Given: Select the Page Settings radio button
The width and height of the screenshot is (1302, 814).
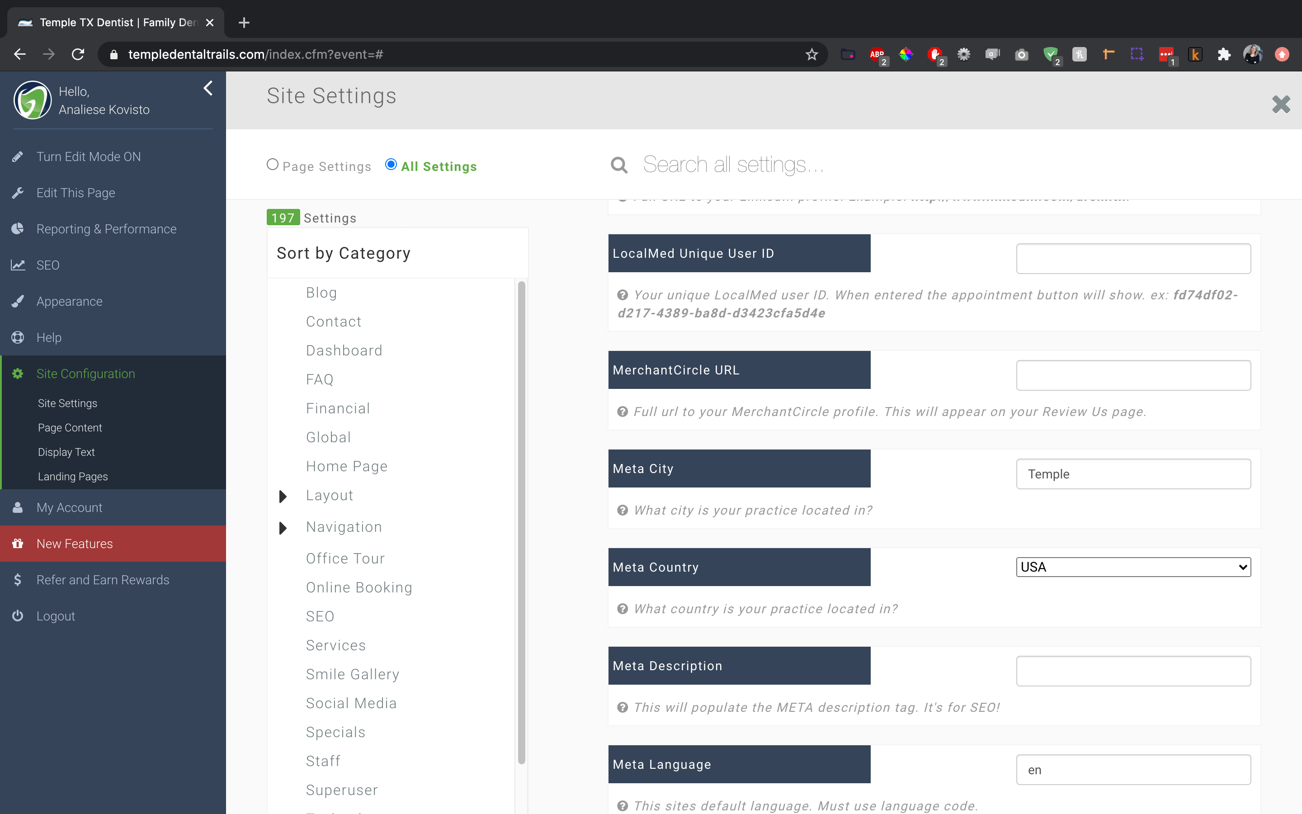Looking at the screenshot, I should [x=273, y=165].
